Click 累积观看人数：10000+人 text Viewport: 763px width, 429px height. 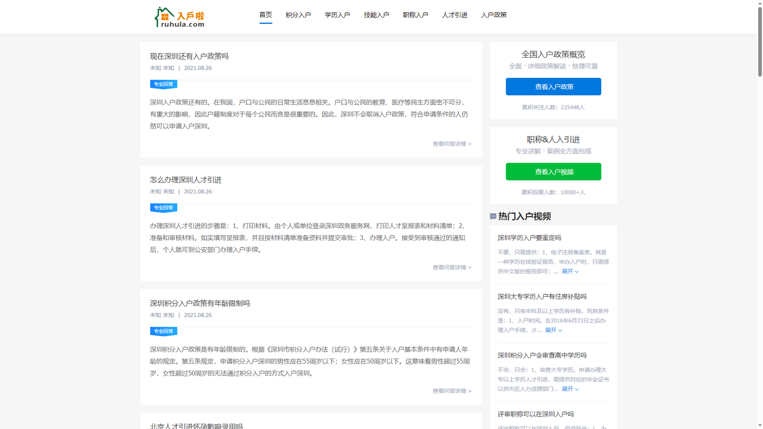554,192
